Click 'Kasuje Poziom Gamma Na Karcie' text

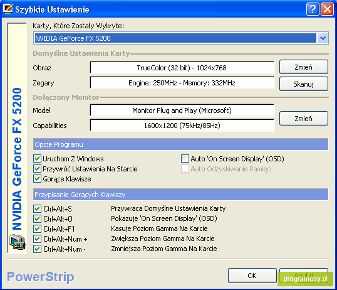159,228
